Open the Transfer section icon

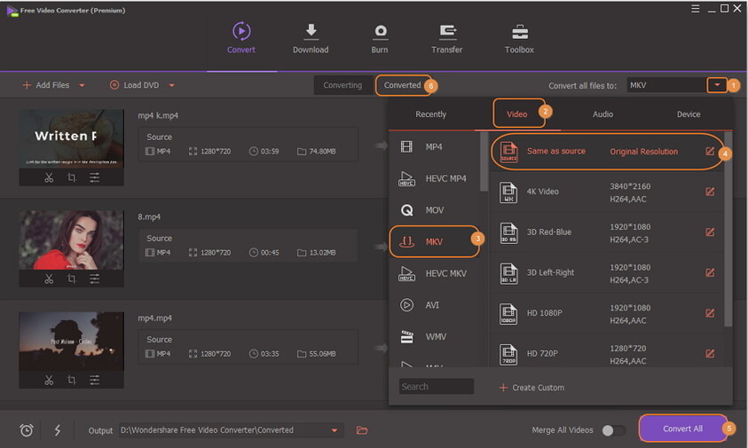(446, 37)
